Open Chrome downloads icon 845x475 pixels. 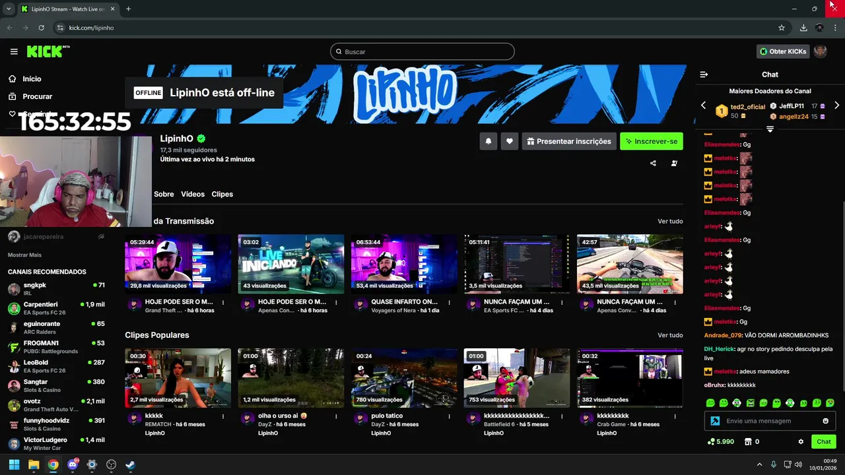803,28
